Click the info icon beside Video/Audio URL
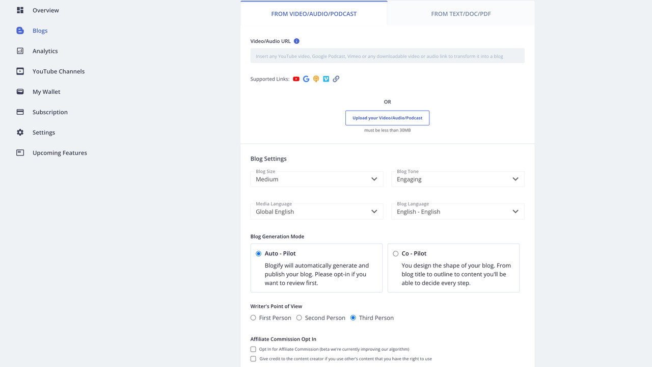This screenshot has height=367, width=652. point(296,41)
